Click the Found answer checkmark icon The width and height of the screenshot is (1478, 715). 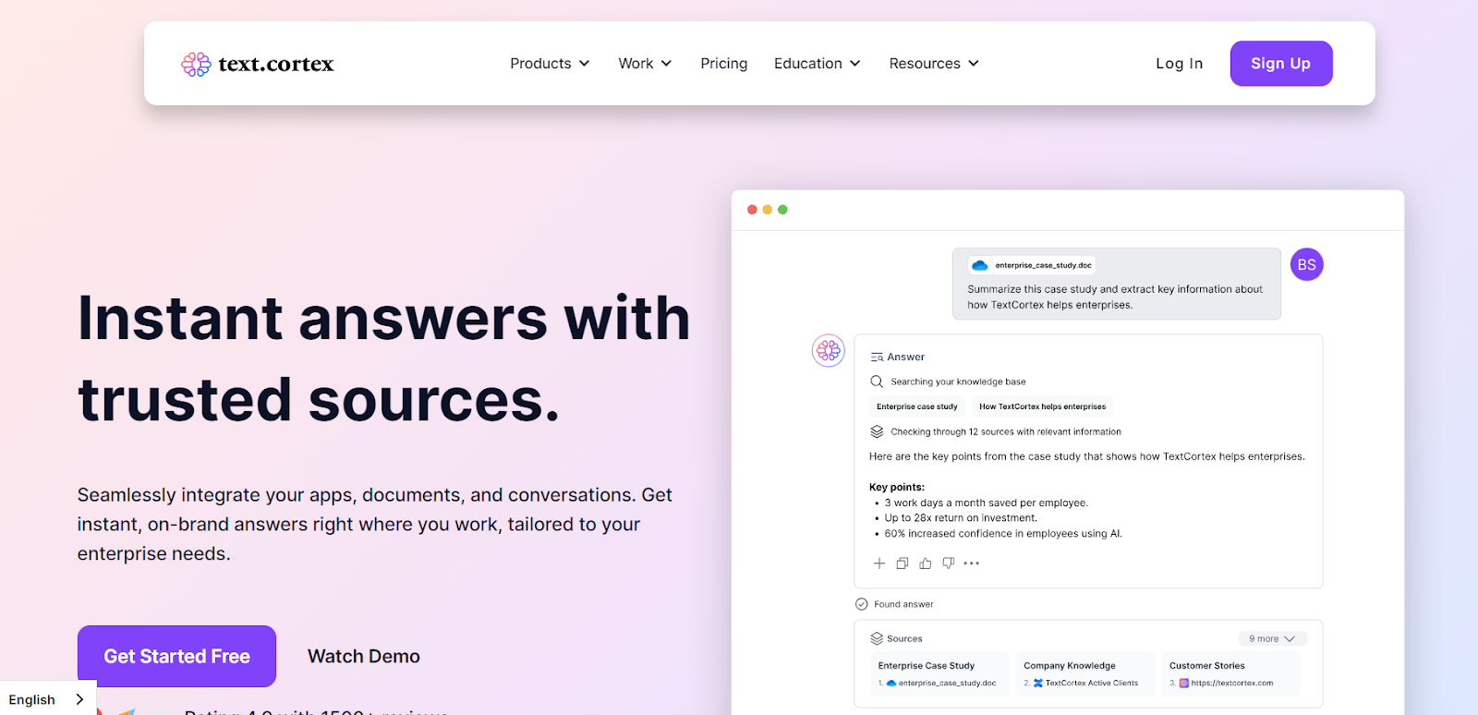click(862, 604)
